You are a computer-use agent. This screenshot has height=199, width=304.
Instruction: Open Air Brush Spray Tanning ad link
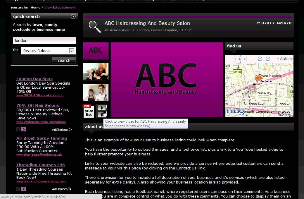coord(42,138)
